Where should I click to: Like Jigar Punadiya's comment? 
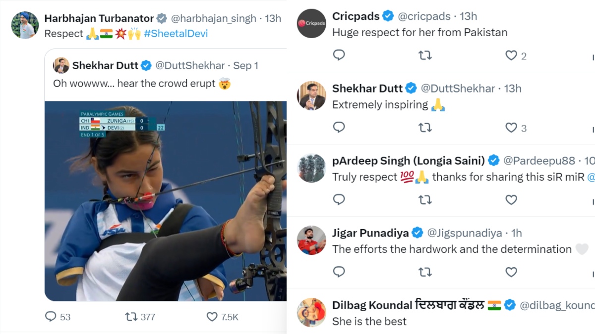pyautogui.click(x=511, y=272)
